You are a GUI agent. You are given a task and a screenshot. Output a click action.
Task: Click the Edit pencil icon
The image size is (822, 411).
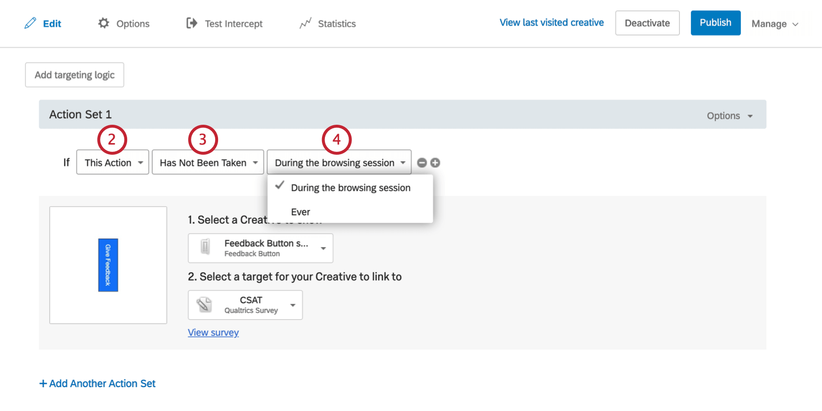[30, 23]
